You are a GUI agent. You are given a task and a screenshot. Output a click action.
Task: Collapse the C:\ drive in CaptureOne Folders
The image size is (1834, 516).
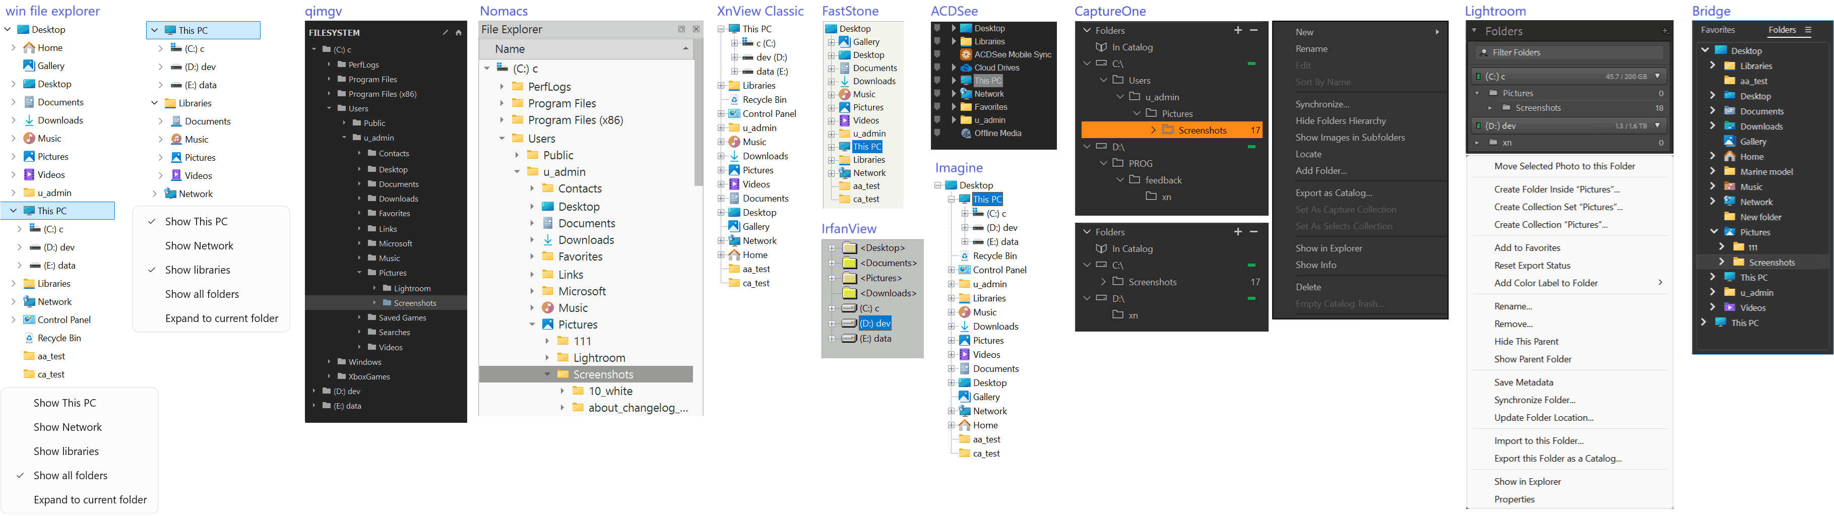tap(1087, 62)
